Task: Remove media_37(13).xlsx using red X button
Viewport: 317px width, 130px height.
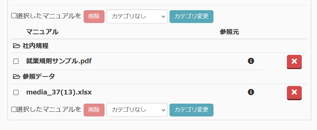Action: point(294,93)
